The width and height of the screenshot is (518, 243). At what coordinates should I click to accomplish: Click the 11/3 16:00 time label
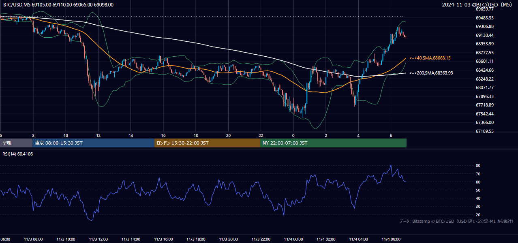[x=163, y=239]
